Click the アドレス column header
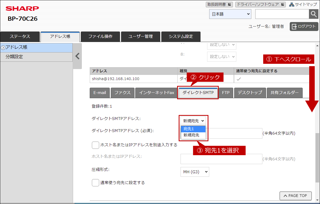This screenshot has width=320, height=204. tap(134, 71)
